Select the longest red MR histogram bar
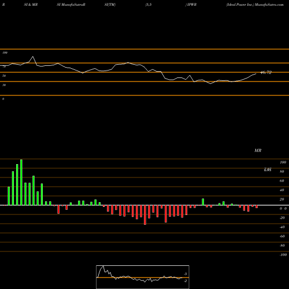289x289 pixels. point(145,215)
